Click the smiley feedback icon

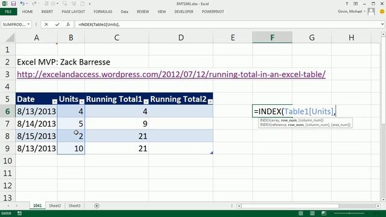[382, 11]
